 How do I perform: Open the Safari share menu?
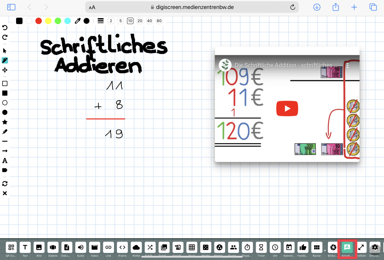335,7
